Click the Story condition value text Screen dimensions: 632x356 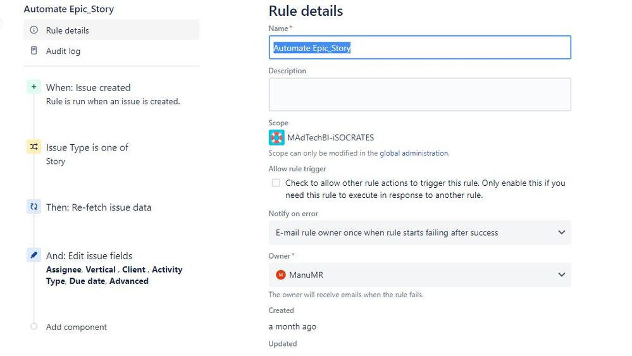coord(56,161)
